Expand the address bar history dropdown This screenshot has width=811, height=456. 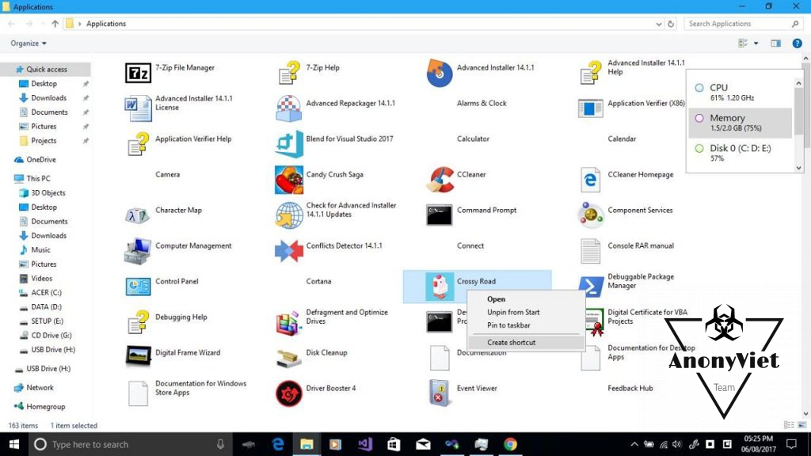[659, 24]
